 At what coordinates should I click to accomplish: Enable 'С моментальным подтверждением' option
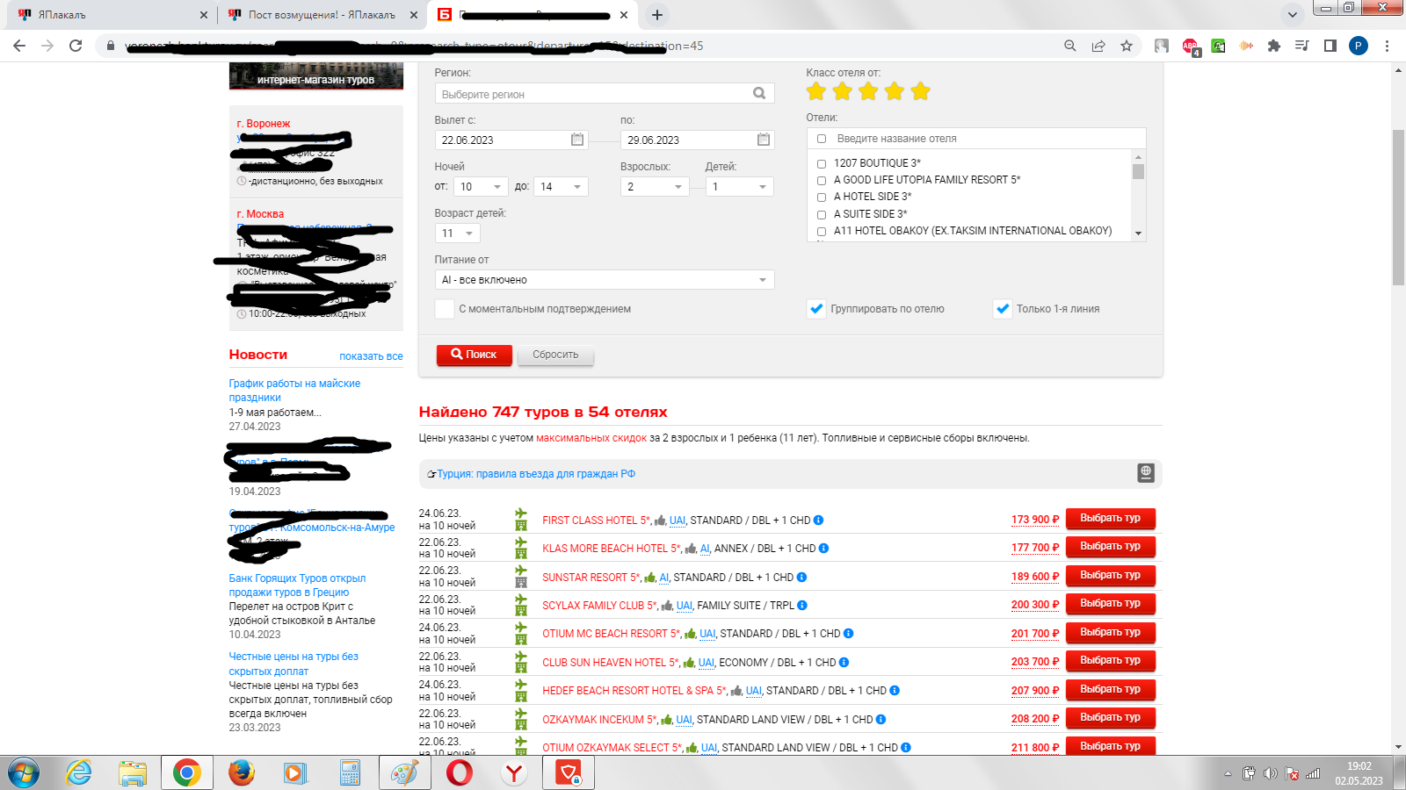[445, 309]
